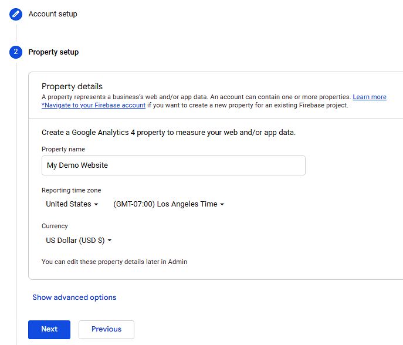
Task: Click the Next button
Action: [x=49, y=329]
